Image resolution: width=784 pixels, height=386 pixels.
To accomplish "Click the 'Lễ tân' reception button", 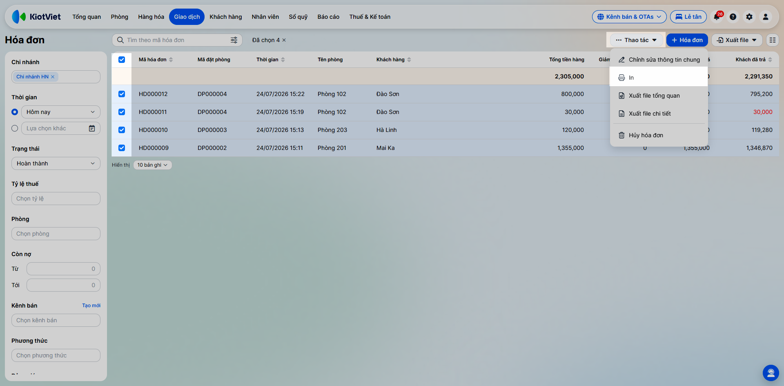I will (x=688, y=17).
